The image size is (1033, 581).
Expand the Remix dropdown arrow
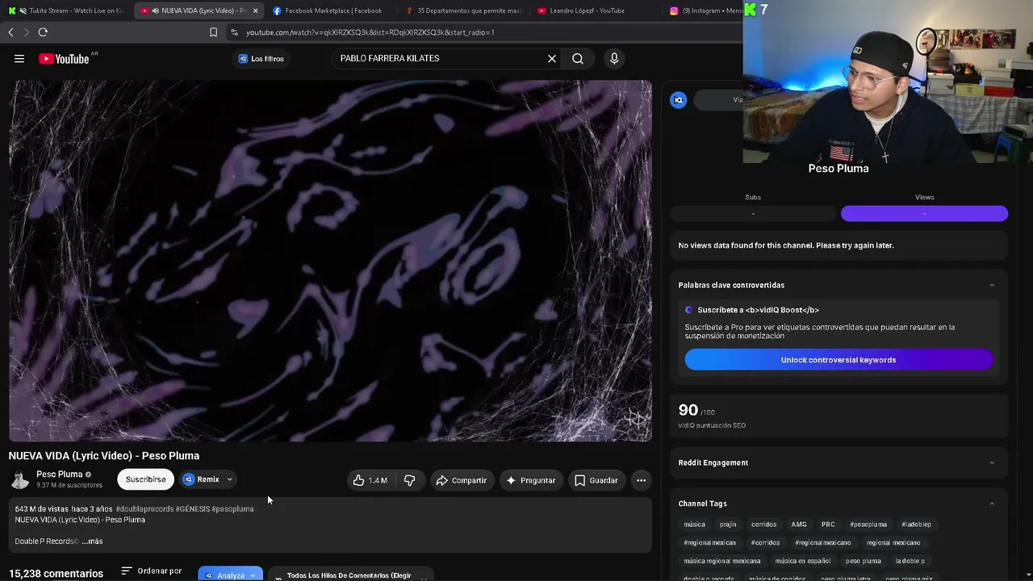click(x=229, y=479)
